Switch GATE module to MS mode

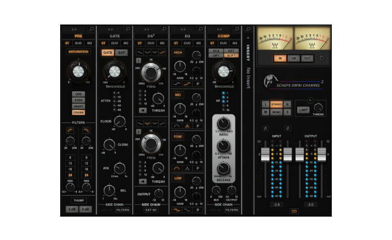tap(126, 43)
